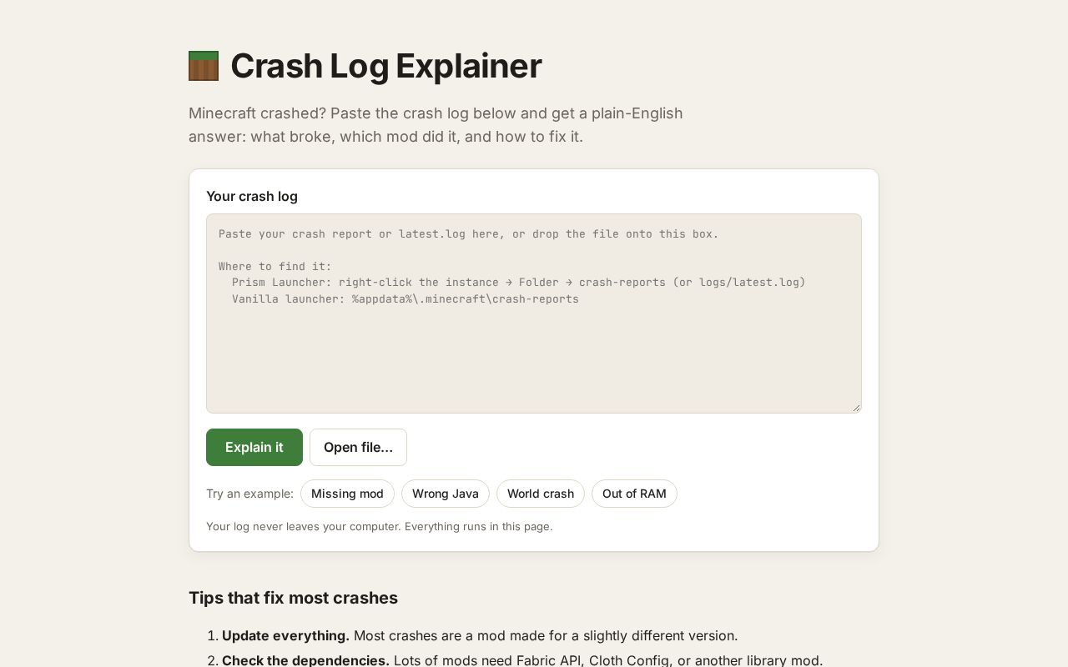Click the grass block logo icon

pos(204,66)
